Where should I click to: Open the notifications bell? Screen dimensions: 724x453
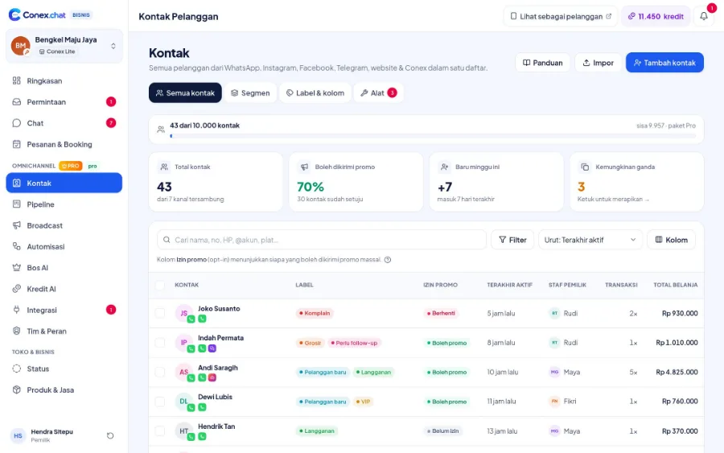point(704,16)
